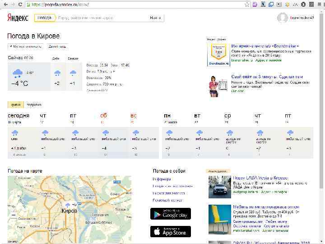Click the username next to the avatar
Screen dimensions: 325x244
coord(302,18)
